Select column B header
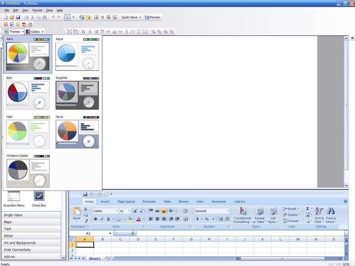The width and height of the screenshot is (355, 266). point(103,239)
